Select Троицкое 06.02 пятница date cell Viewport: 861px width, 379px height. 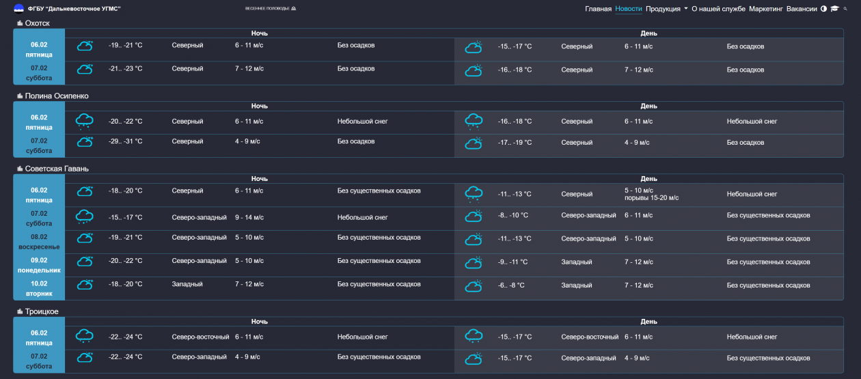39,337
